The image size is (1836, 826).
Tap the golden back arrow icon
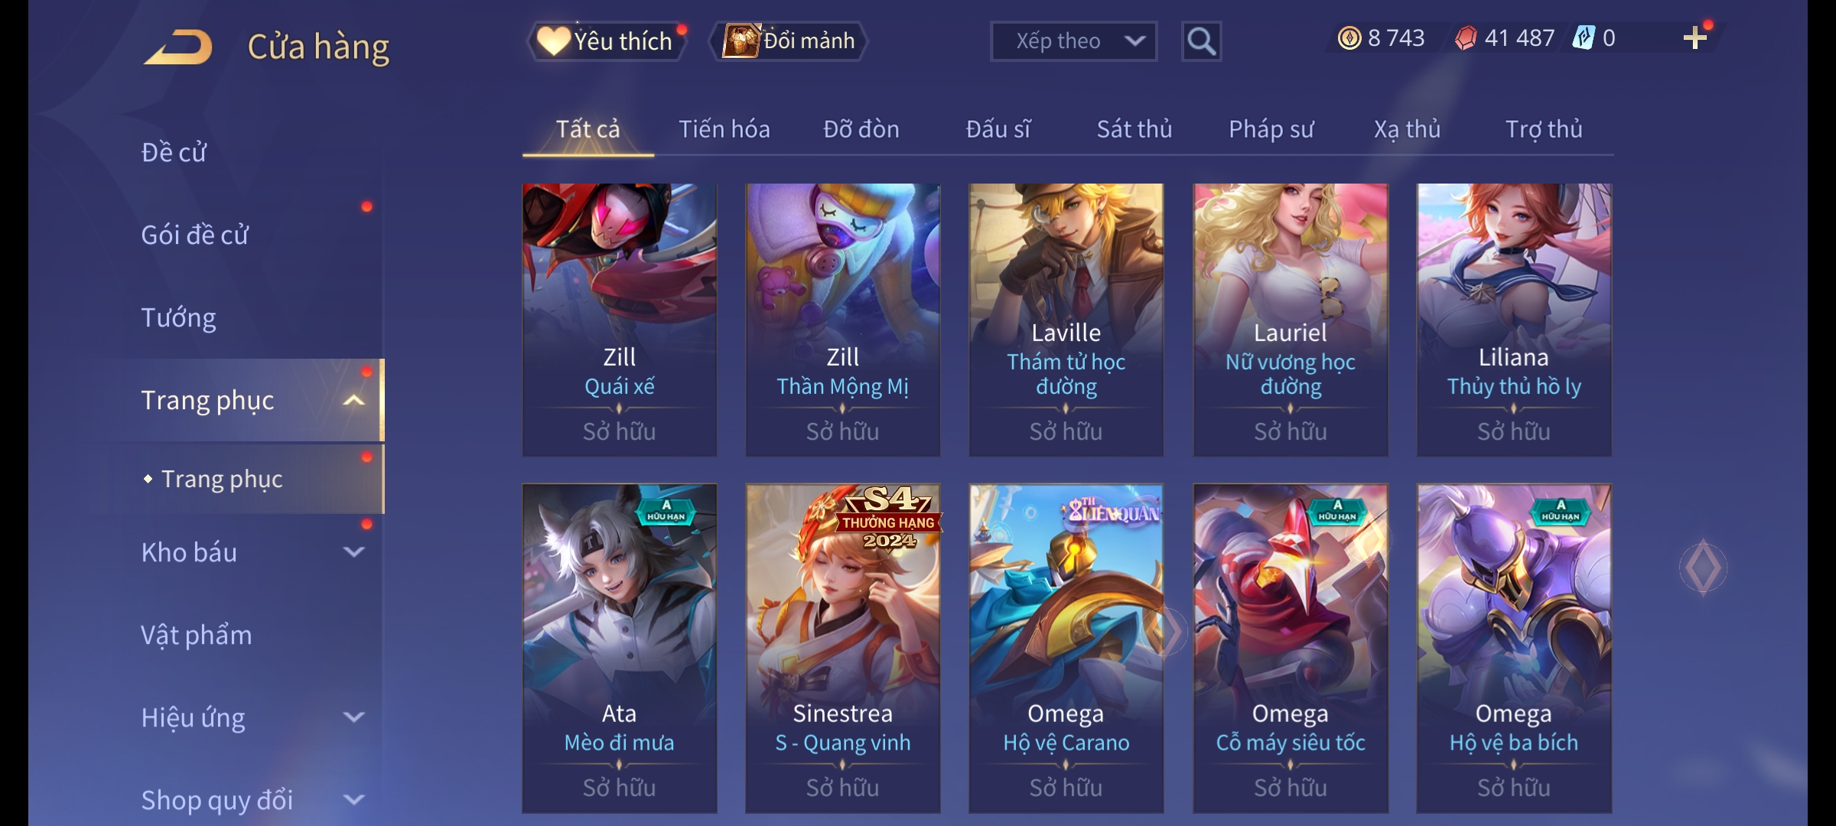tap(177, 47)
